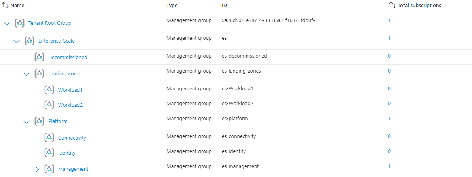Collapse the Platform tree node
The height and width of the screenshot is (177, 472).
26,122
